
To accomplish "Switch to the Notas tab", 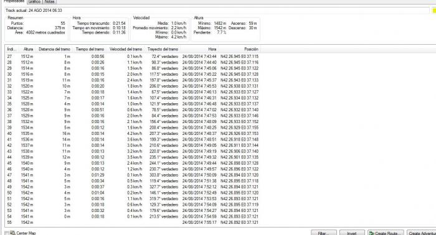I will click(x=49, y=2).
